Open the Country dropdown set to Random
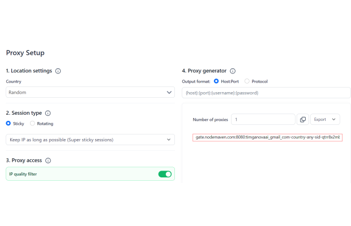 [90, 92]
